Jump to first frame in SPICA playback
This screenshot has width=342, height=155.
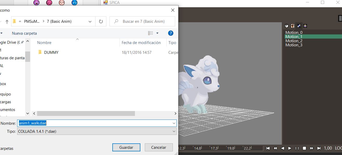pyautogui.click(x=268, y=148)
